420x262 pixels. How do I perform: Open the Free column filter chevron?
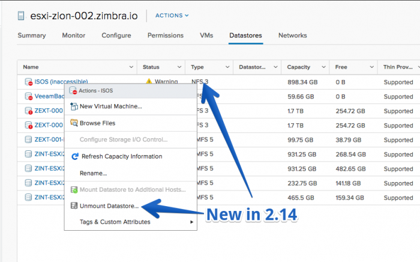(x=372, y=67)
